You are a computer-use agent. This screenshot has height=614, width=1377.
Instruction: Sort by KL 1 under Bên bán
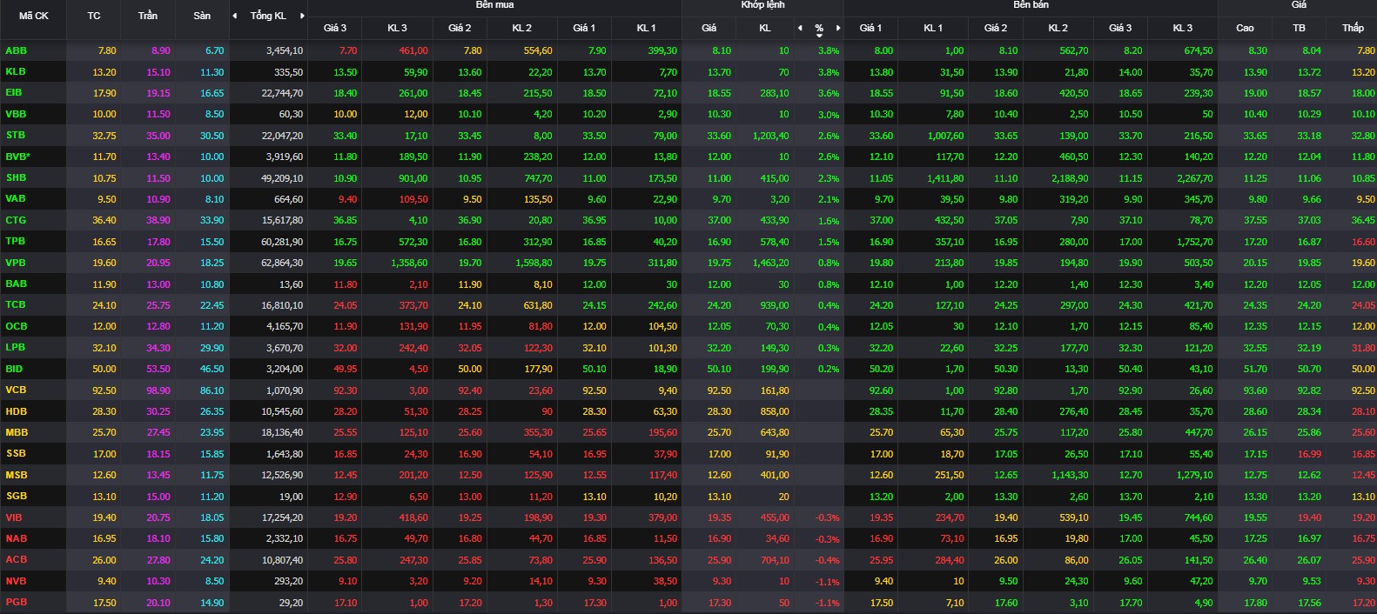click(934, 28)
